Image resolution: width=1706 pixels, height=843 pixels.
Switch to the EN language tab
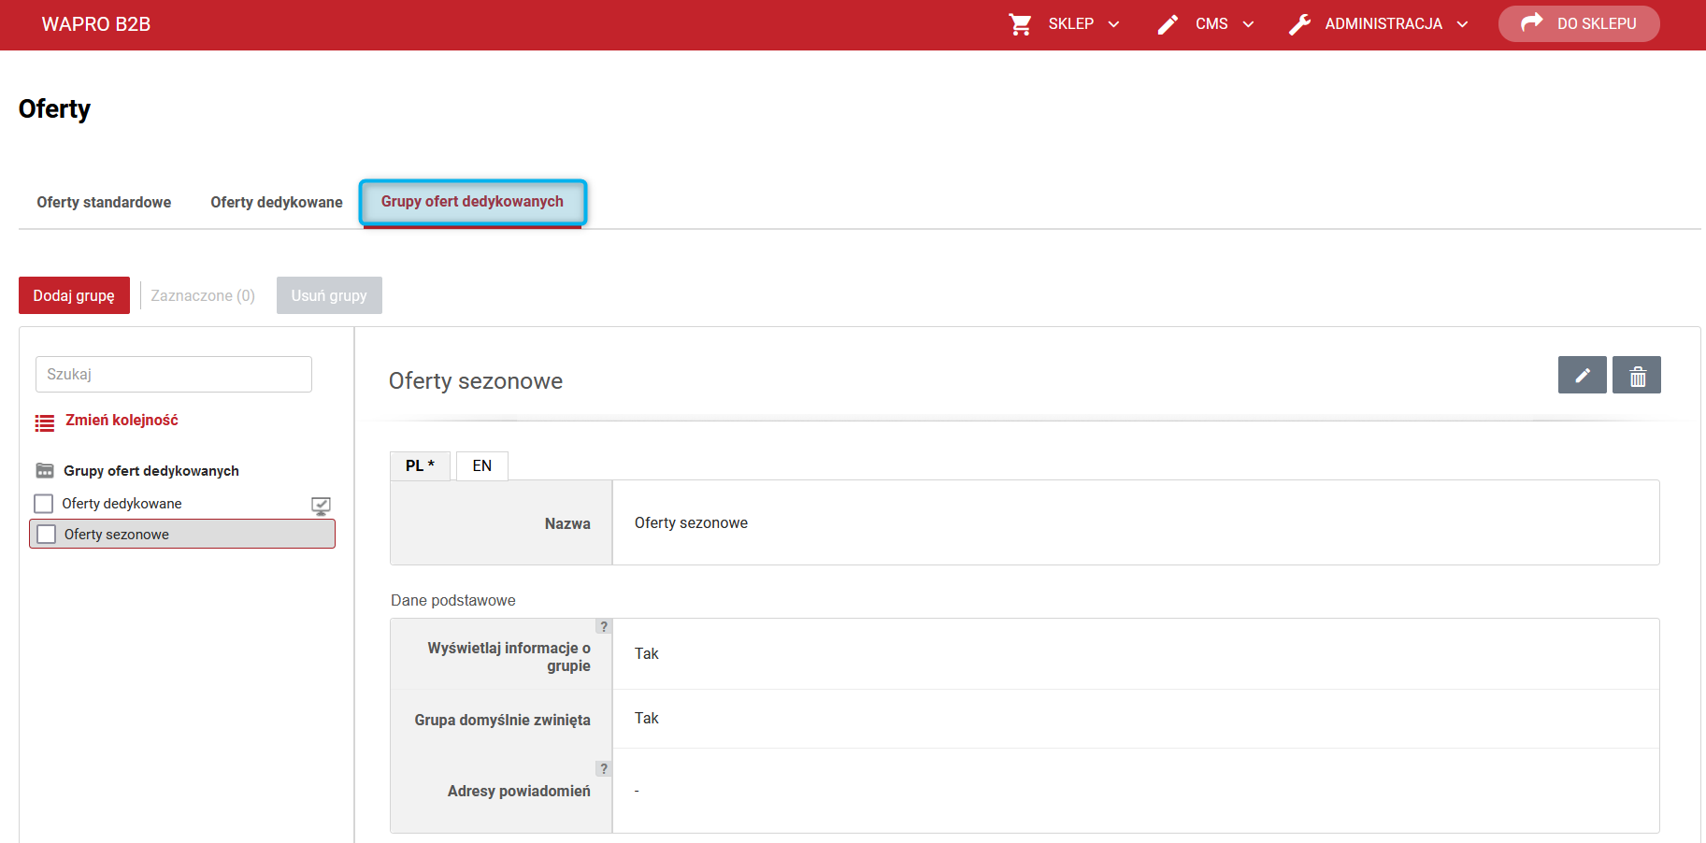tap(482, 465)
